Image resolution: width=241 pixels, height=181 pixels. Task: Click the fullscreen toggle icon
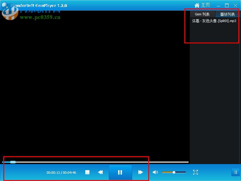pos(195,172)
